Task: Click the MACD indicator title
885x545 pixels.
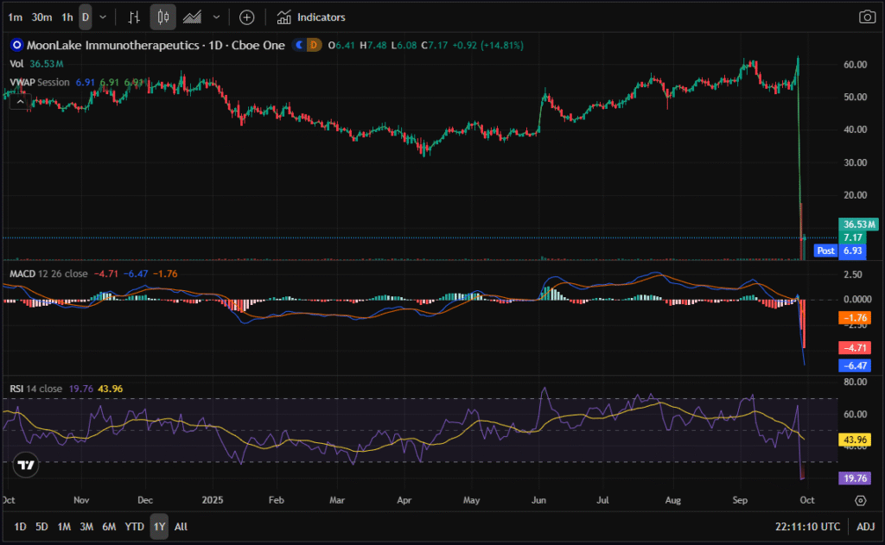Action: pos(22,273)
